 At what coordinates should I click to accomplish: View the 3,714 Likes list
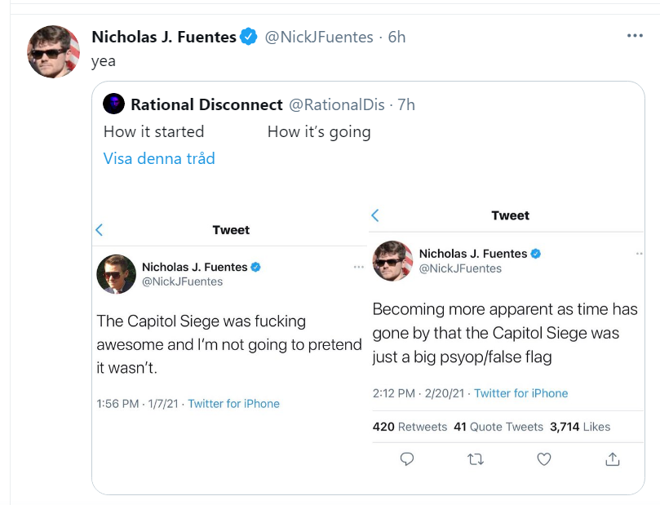point(580,427)
